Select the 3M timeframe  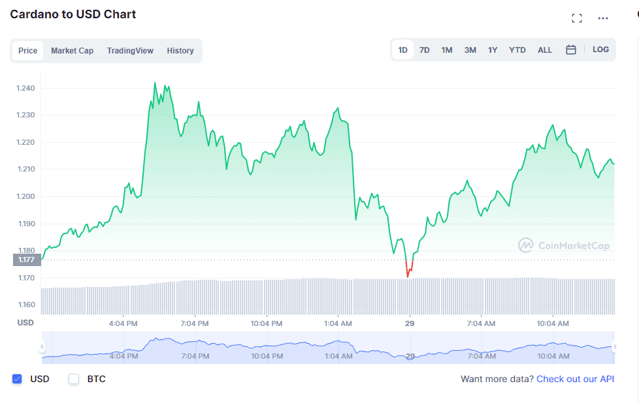tap(470, 49)
